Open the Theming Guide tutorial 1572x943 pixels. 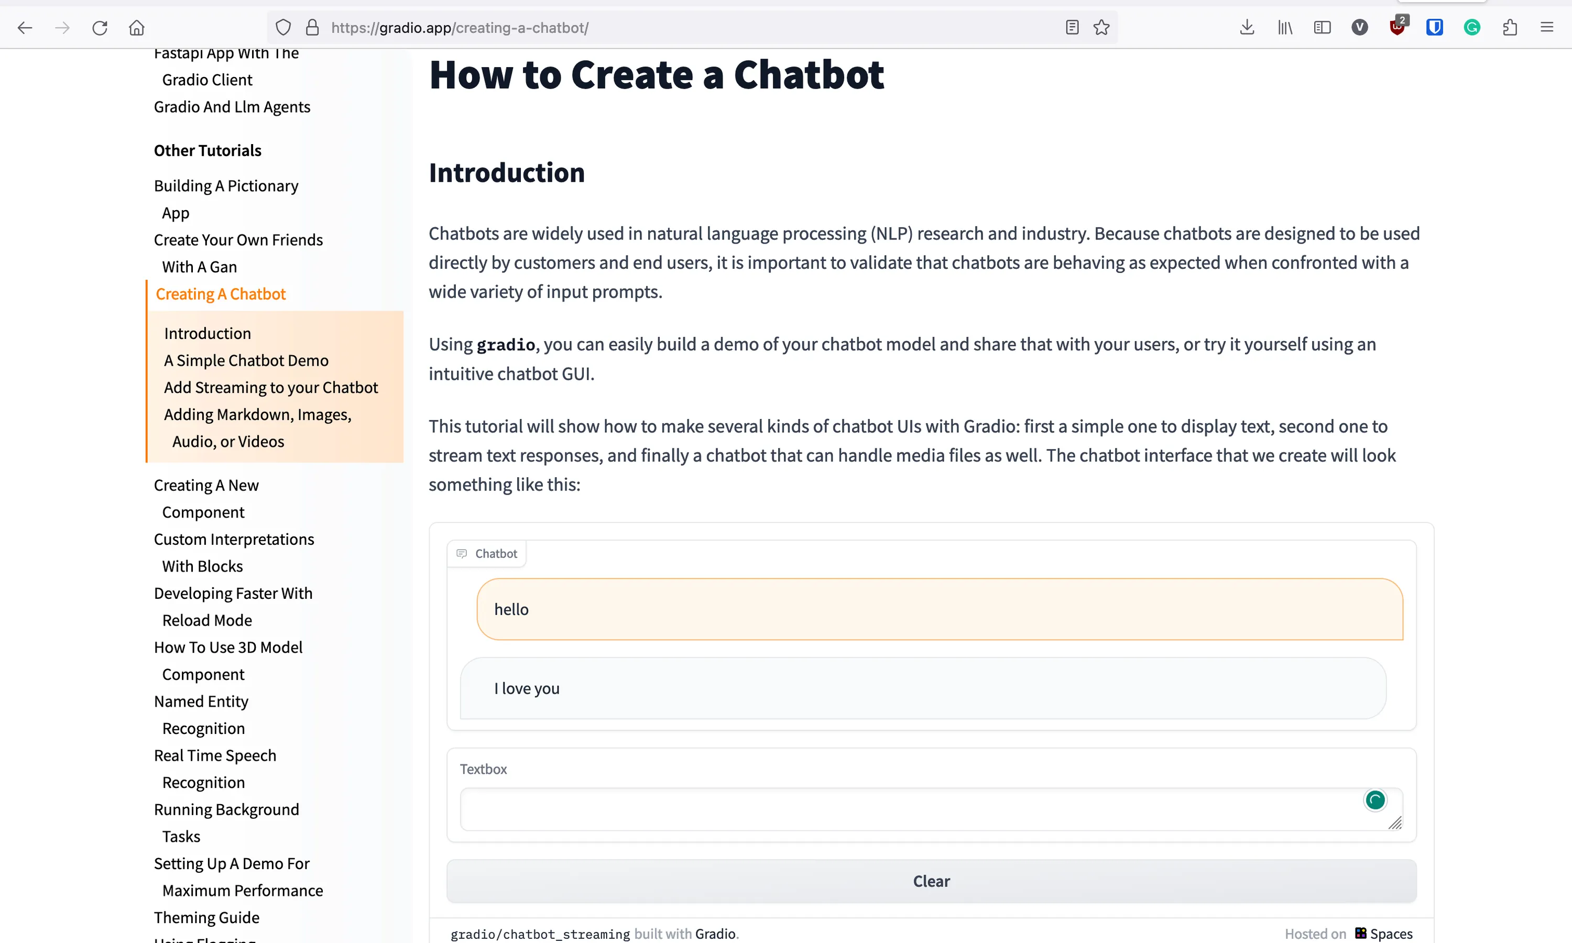[x=206, y=917]
